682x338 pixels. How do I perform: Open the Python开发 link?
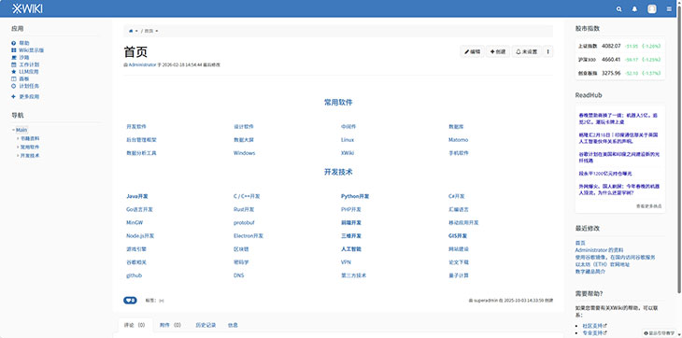pyautogui.click(x=355, y=196)
